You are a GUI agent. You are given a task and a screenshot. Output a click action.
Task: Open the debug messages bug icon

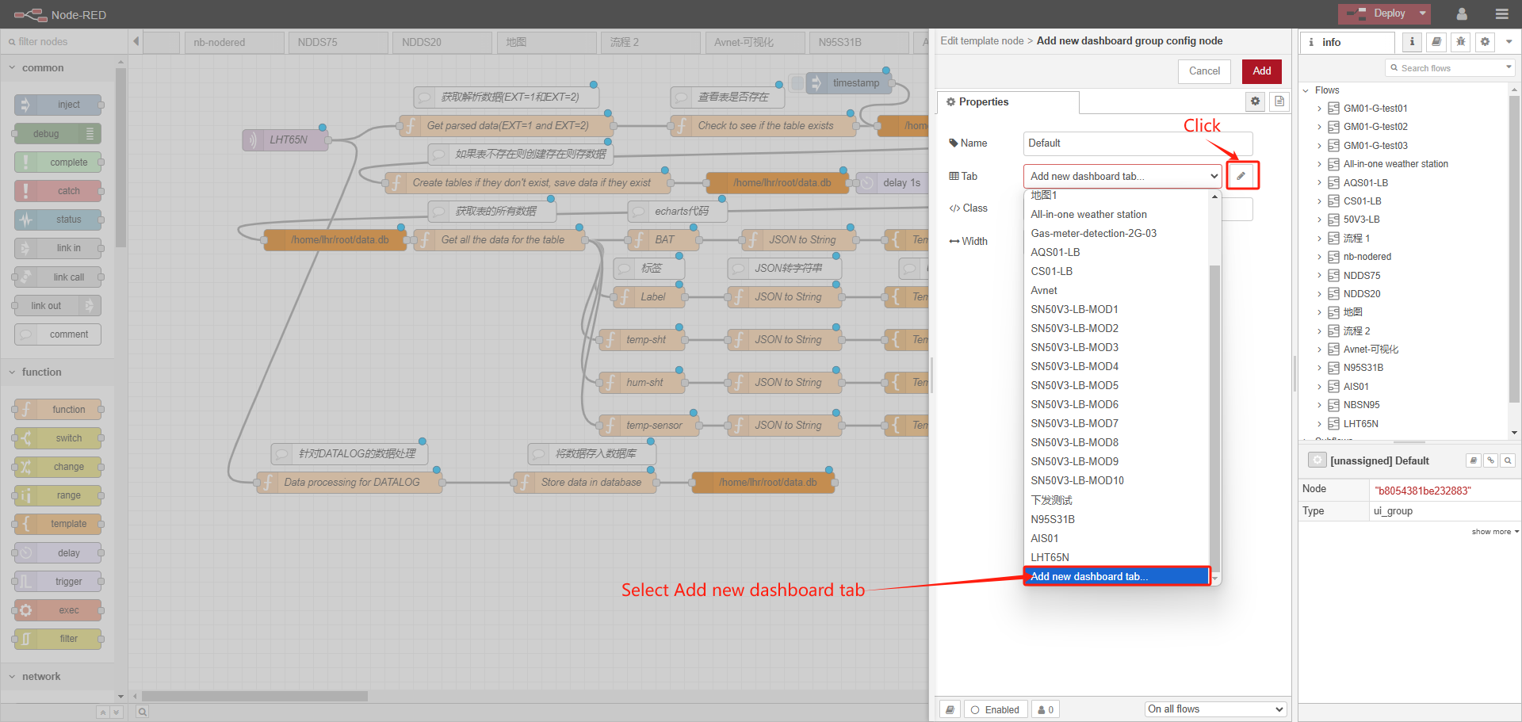point(1460,42)
